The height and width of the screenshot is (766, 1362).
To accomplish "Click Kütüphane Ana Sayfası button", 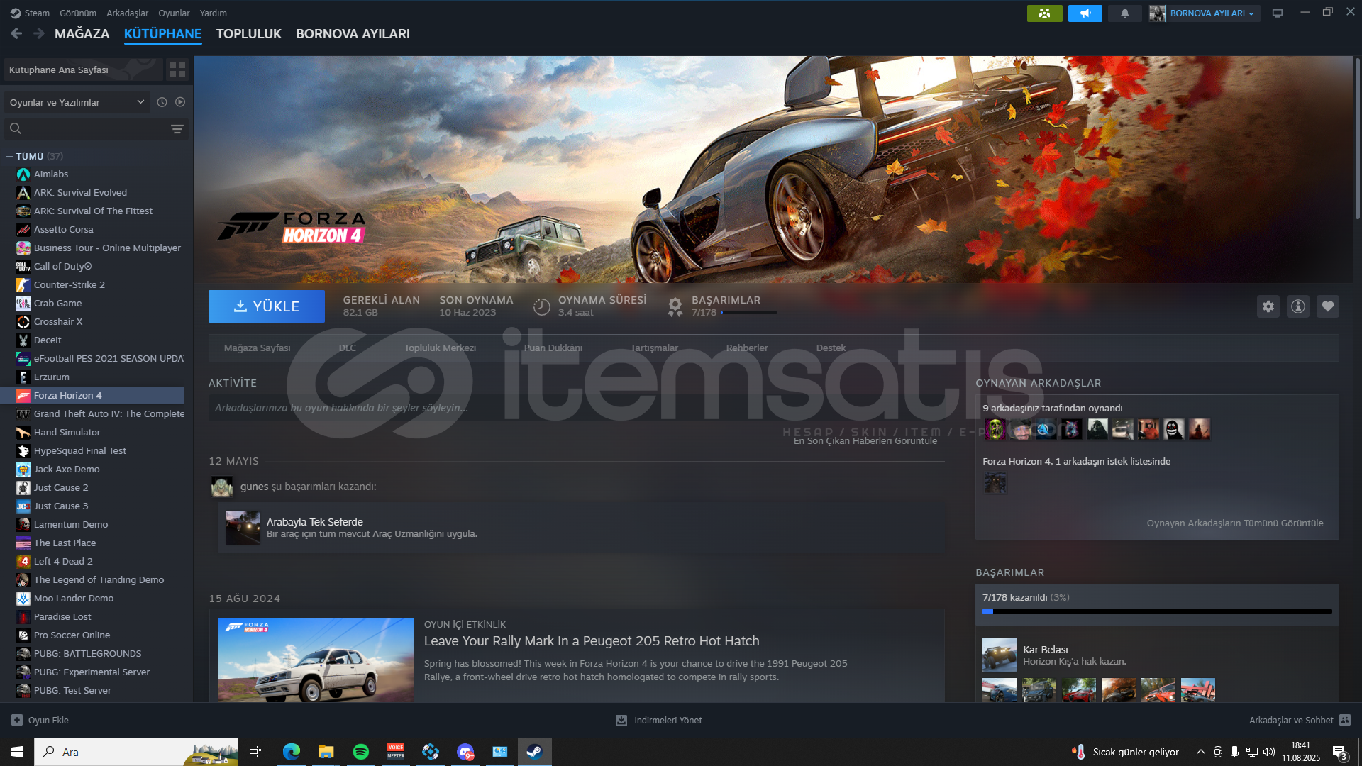I will 84,70.
